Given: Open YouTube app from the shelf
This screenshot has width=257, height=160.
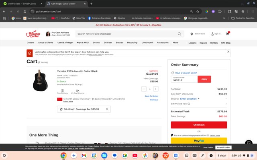Looking at the screenshot, I should tap(135, 156).
